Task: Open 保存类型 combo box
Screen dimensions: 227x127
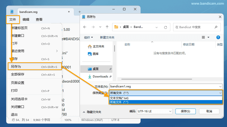Action: (166, 93)
